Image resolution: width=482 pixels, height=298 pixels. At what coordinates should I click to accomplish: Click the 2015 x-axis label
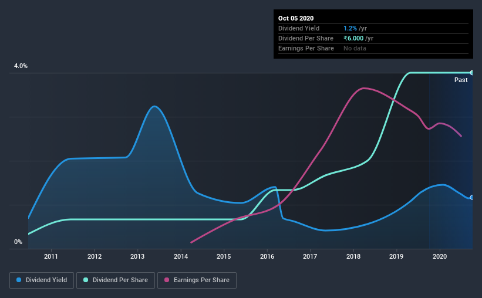pos(224,256)
